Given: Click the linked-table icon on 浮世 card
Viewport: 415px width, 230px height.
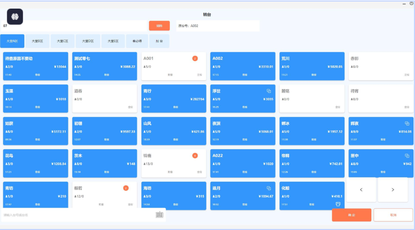Looking at the screenshot, I should point(269,91).
